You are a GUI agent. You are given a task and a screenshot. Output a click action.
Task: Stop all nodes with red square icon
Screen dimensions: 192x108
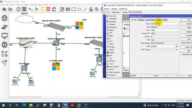click(48, 9)
